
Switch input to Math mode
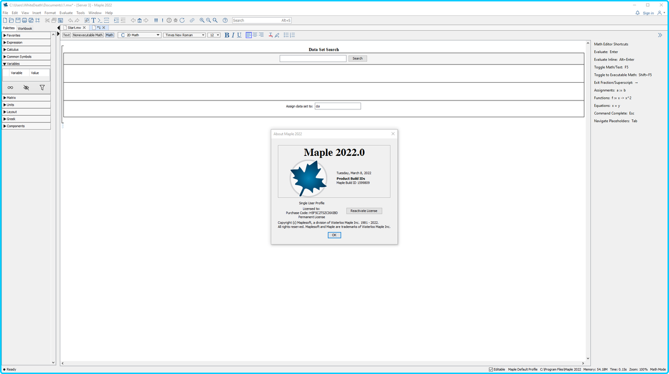click(109, 35)
